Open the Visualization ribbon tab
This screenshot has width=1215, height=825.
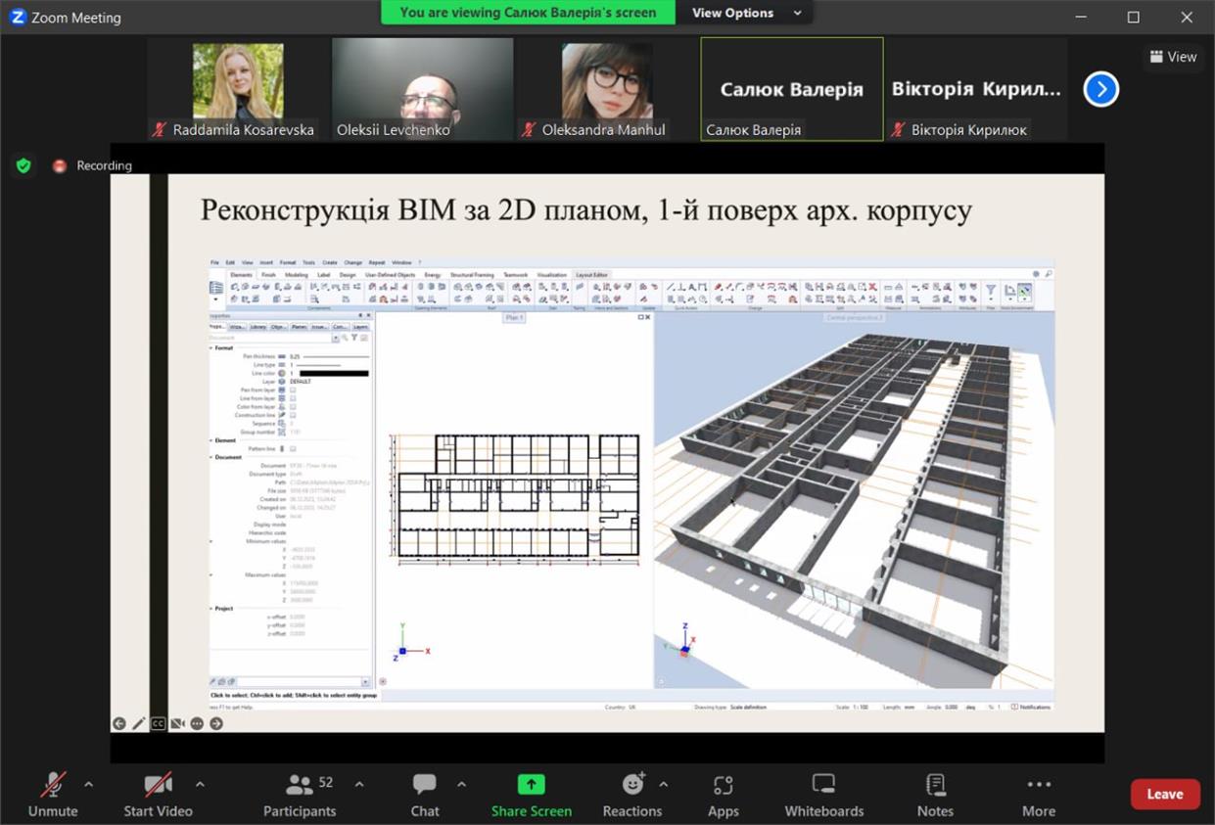coord(552,275)
